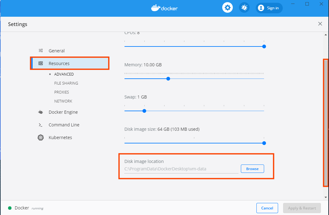Click the Disk image location label
The height and width of the screenshot is (215, 329).
[x=144, y=161]
